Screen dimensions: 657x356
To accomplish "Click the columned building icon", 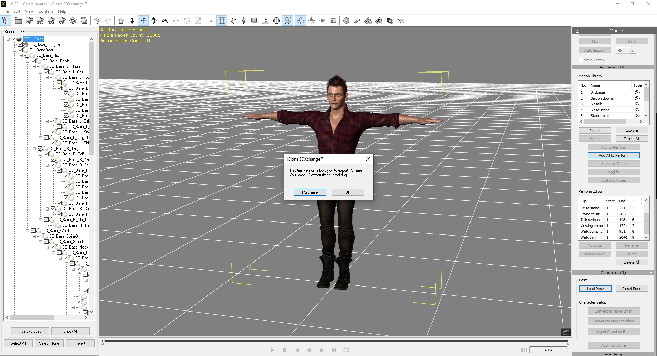I will pyautogui.click(x=333, y=21).
